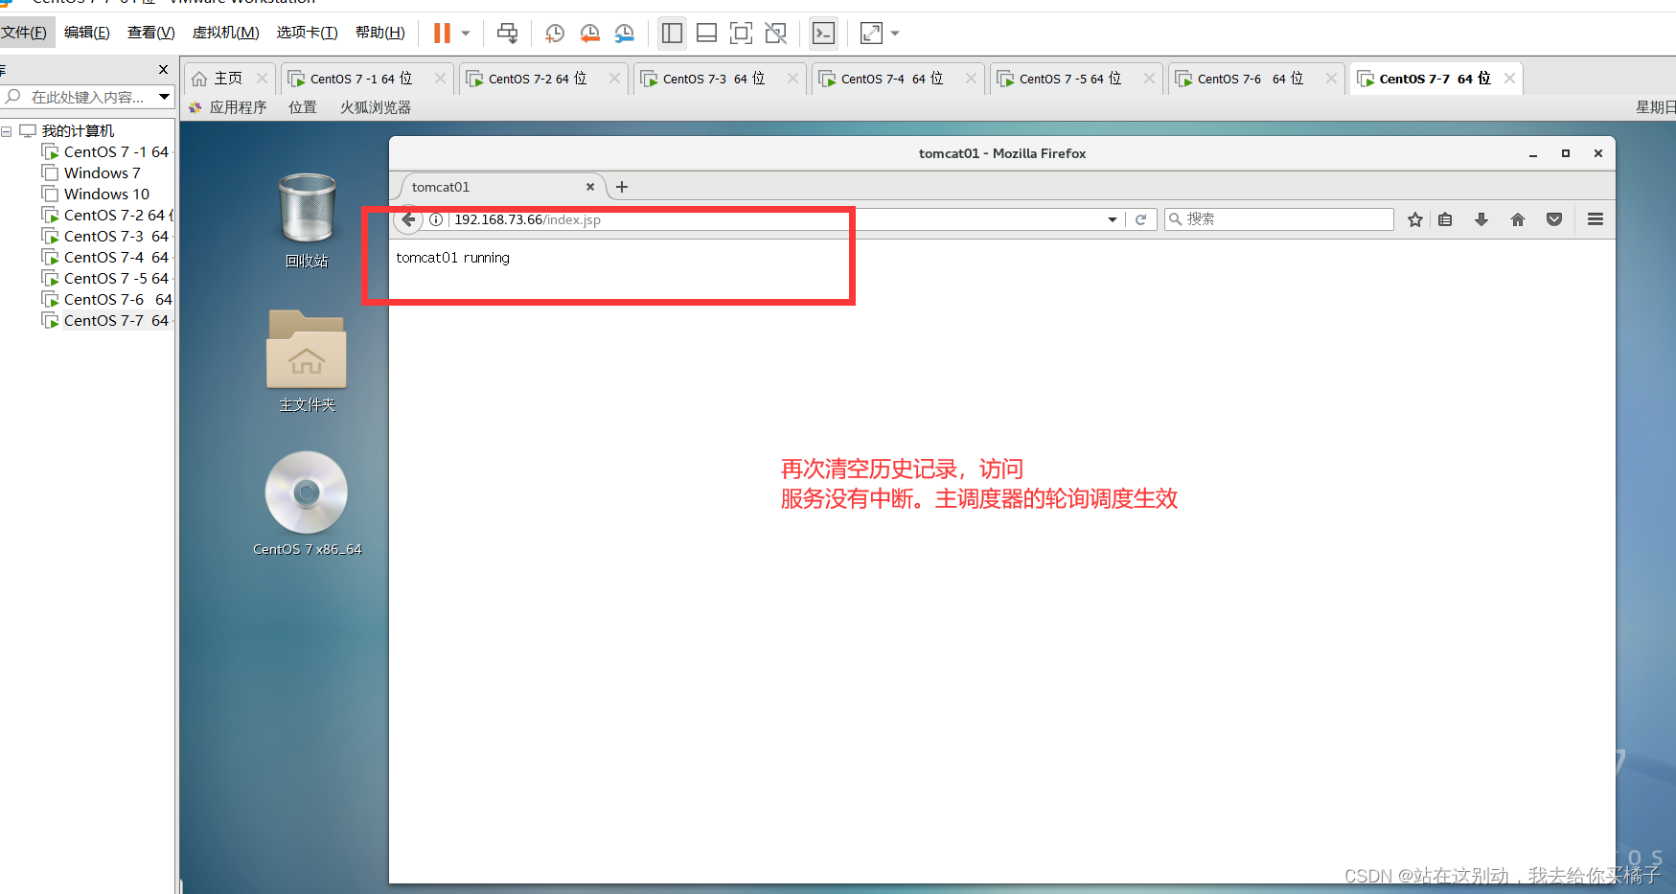The image size is (1676, 894).
Task: Click the page reload button in Firefox
Action: tap(1141, 219)
